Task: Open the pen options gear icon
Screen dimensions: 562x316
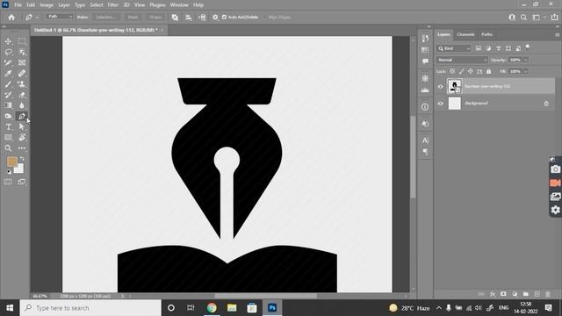Action: (x=215, y=18)
